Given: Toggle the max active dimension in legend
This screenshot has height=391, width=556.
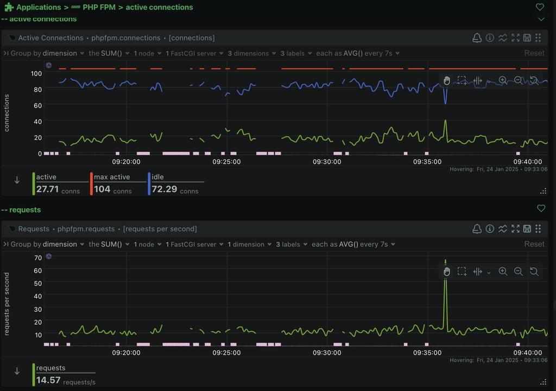Looking at the screenshot, I should tap(118, 184).
